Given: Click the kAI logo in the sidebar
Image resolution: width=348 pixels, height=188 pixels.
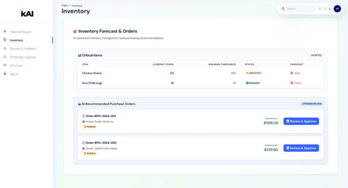Looking at the screenshot, I should pyautogui.click(x=26, y=13).
